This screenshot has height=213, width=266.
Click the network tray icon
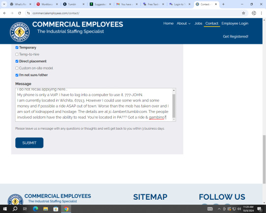pos(234,209)
